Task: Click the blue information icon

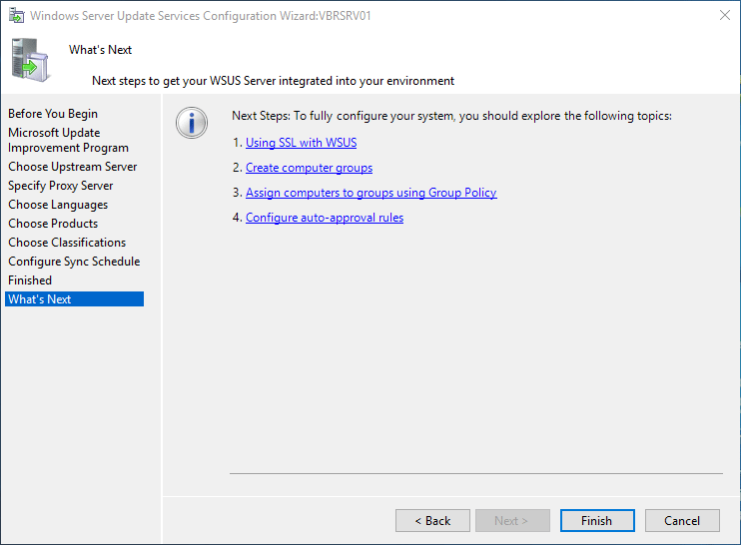Action: (191, 123)
